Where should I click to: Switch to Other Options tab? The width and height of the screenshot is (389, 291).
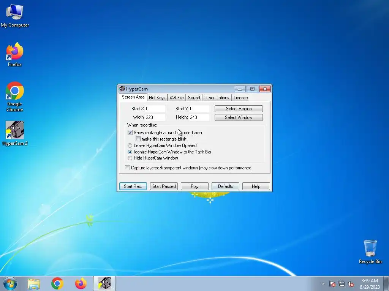(217, 97)
